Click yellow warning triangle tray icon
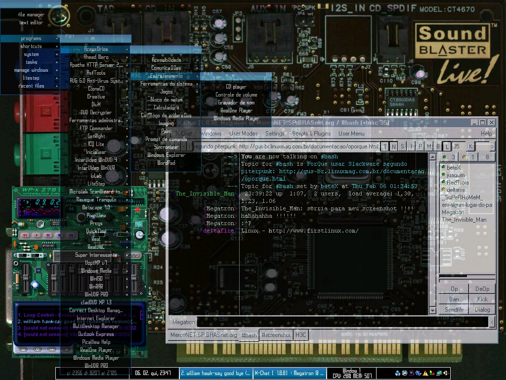The image size is (506, 380). (x=425, y=373)
